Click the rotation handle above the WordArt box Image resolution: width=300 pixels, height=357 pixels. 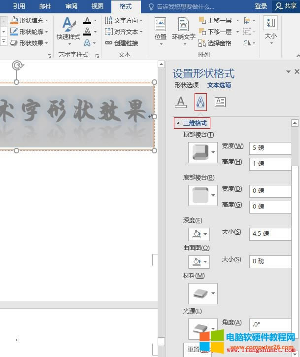[x=17, y=65]
